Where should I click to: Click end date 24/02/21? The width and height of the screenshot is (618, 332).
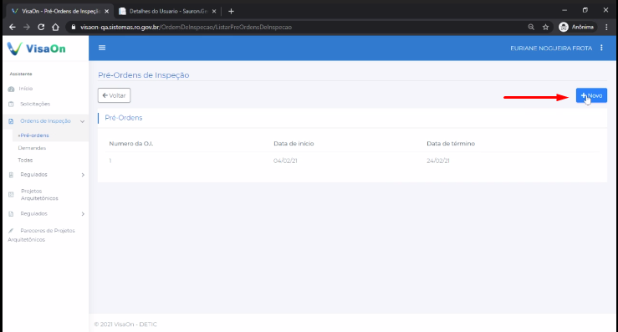438,161
